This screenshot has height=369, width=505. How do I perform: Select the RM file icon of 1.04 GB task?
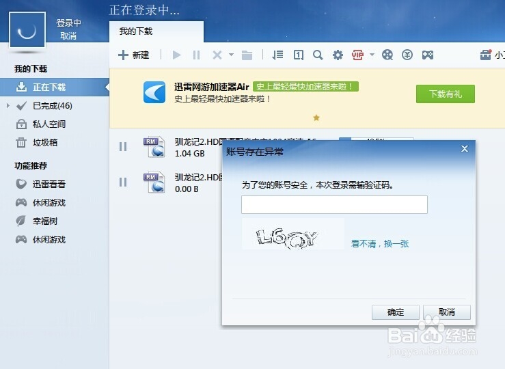point(154,147)
